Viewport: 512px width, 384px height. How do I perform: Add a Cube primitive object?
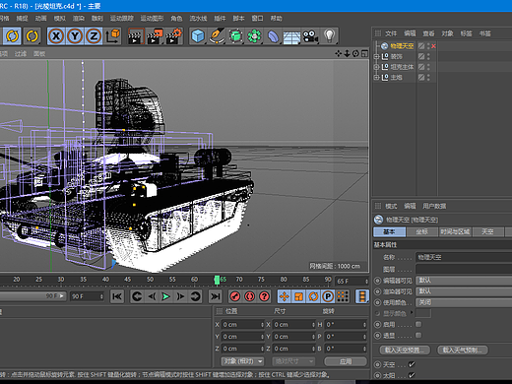click(198, 36)
